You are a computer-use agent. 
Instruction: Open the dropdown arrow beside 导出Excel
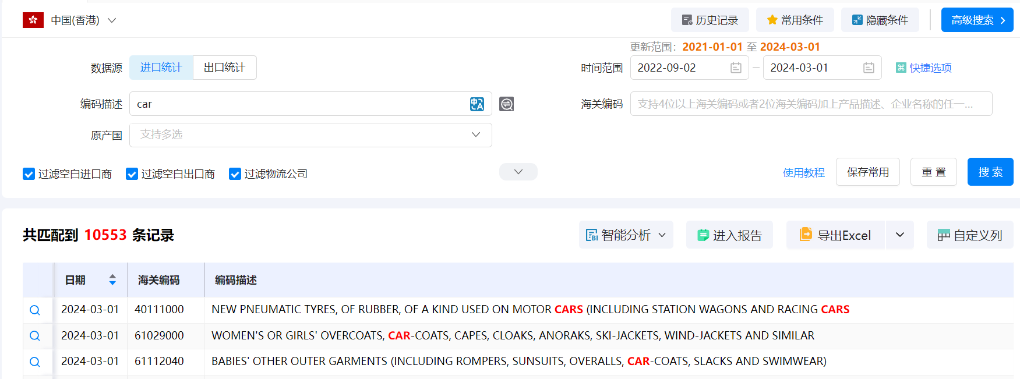pyautogui.click(x=899, y=235)
